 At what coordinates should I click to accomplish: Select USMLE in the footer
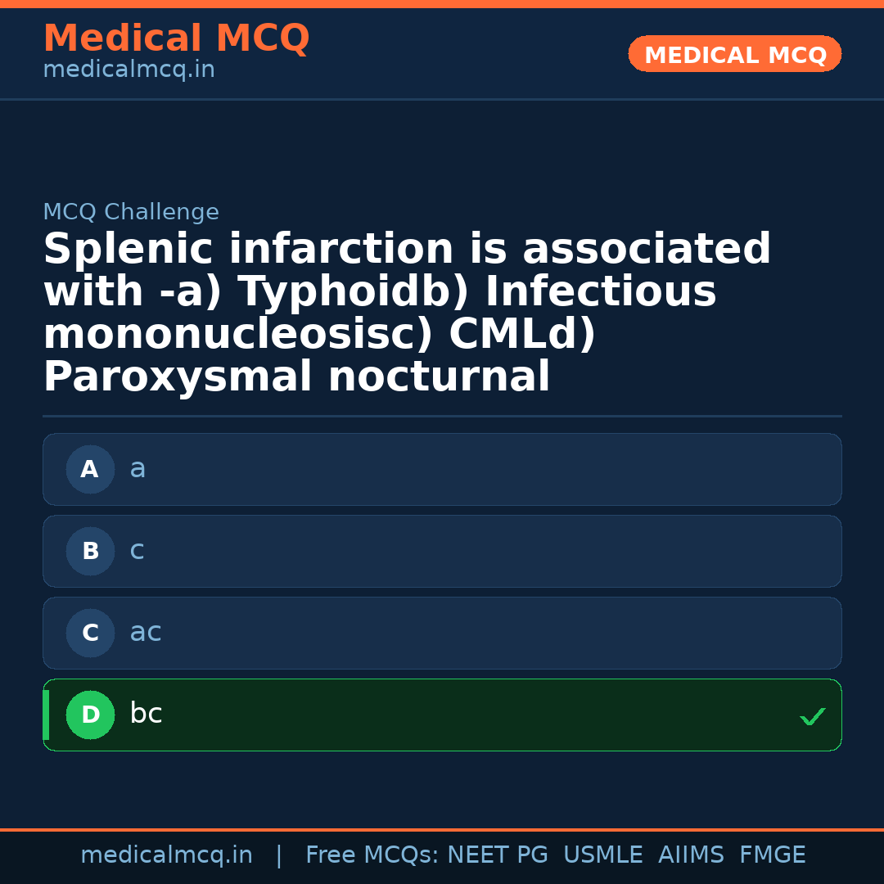602,855
